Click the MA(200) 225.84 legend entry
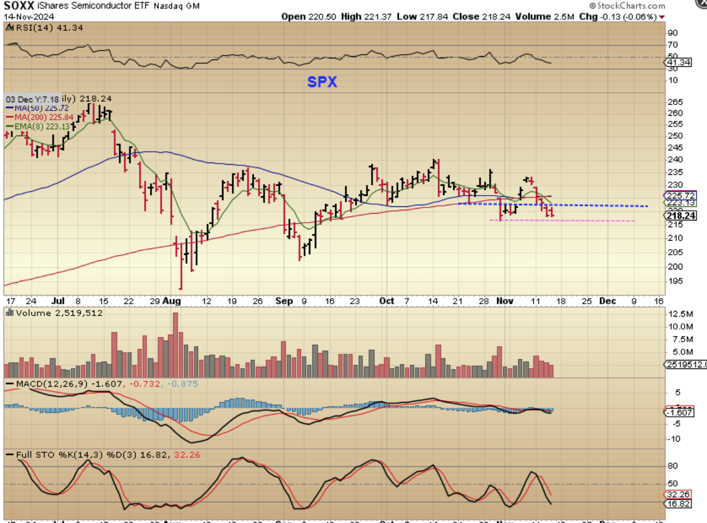Image resolution: width=707 pixels, height=523 pixels. click(43, 116)
